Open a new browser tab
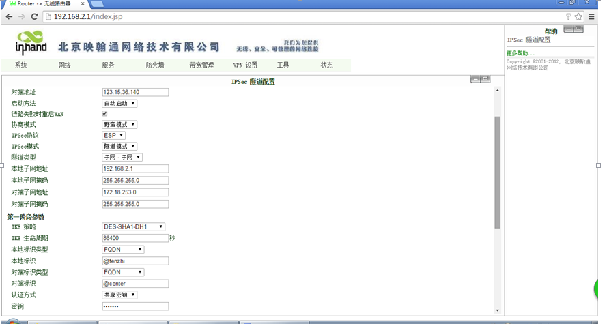The width and height of the screenshot is (609, 324). [x=97, y=4]
